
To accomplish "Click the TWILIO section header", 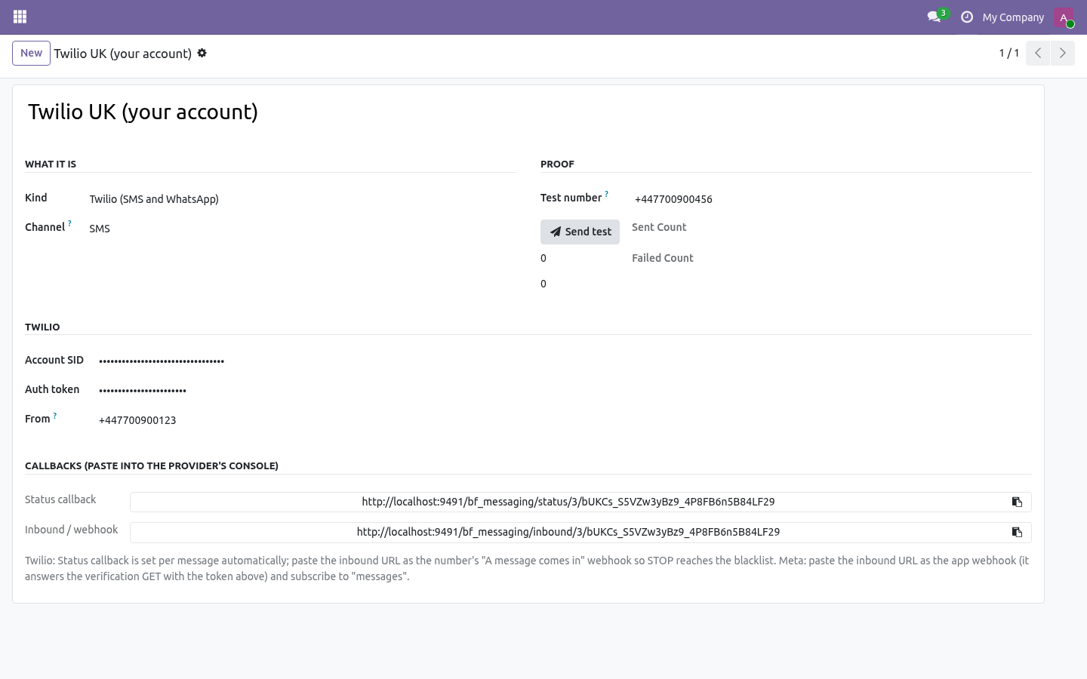I will click(42, 327).
